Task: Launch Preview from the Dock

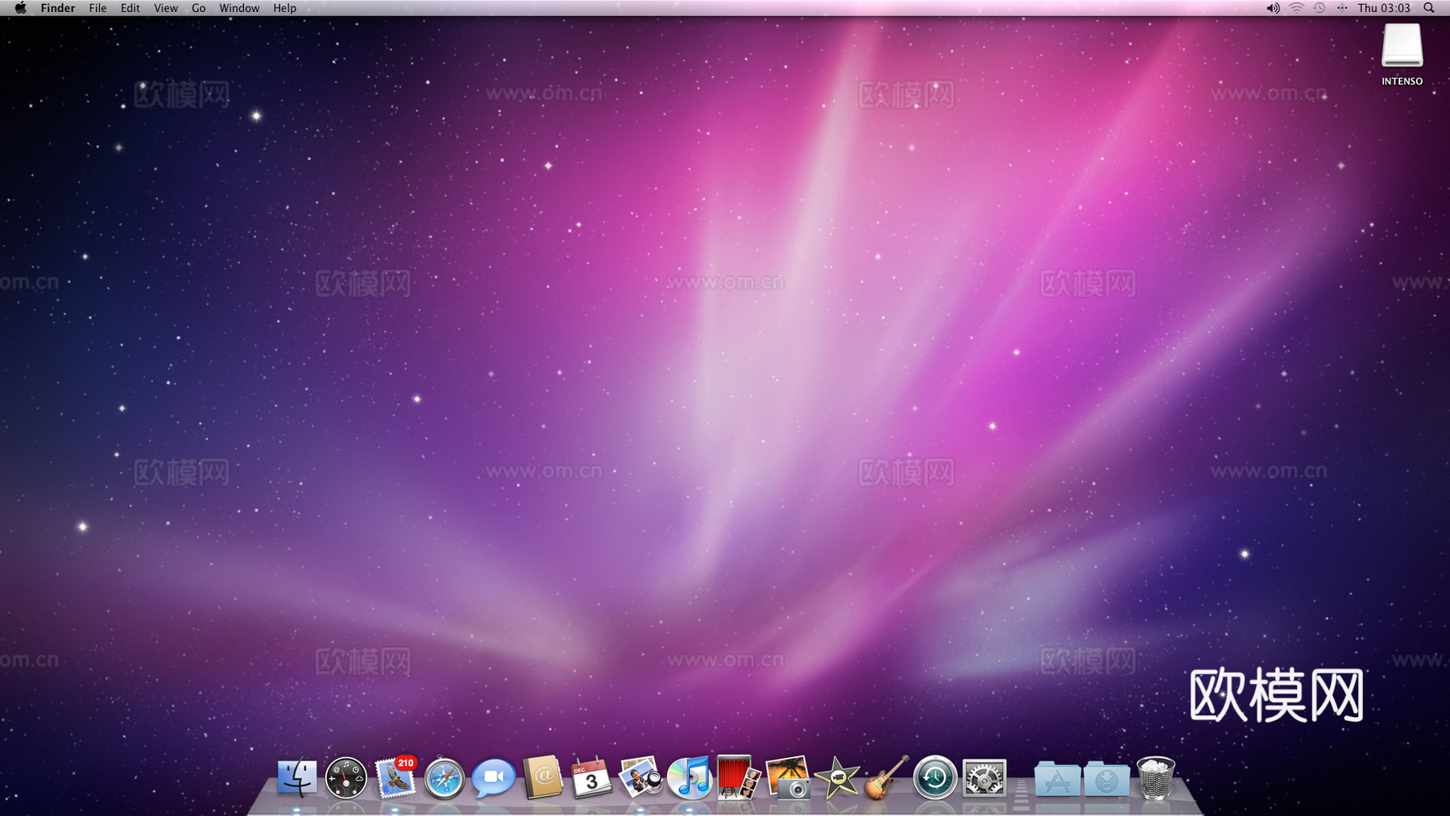Action: pos(640,778)
